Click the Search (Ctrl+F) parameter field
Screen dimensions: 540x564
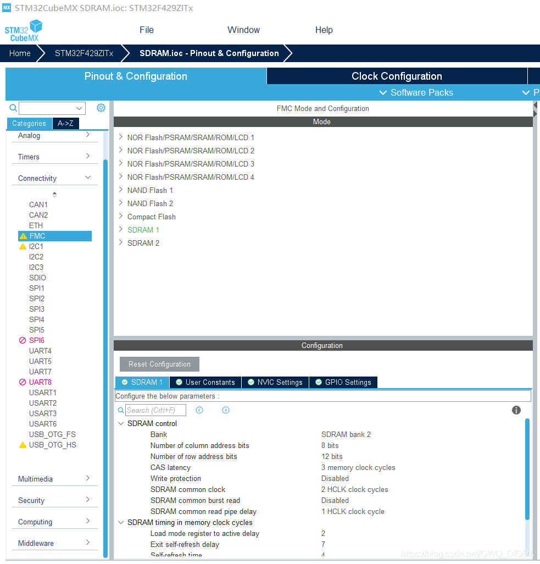point(155,410)
